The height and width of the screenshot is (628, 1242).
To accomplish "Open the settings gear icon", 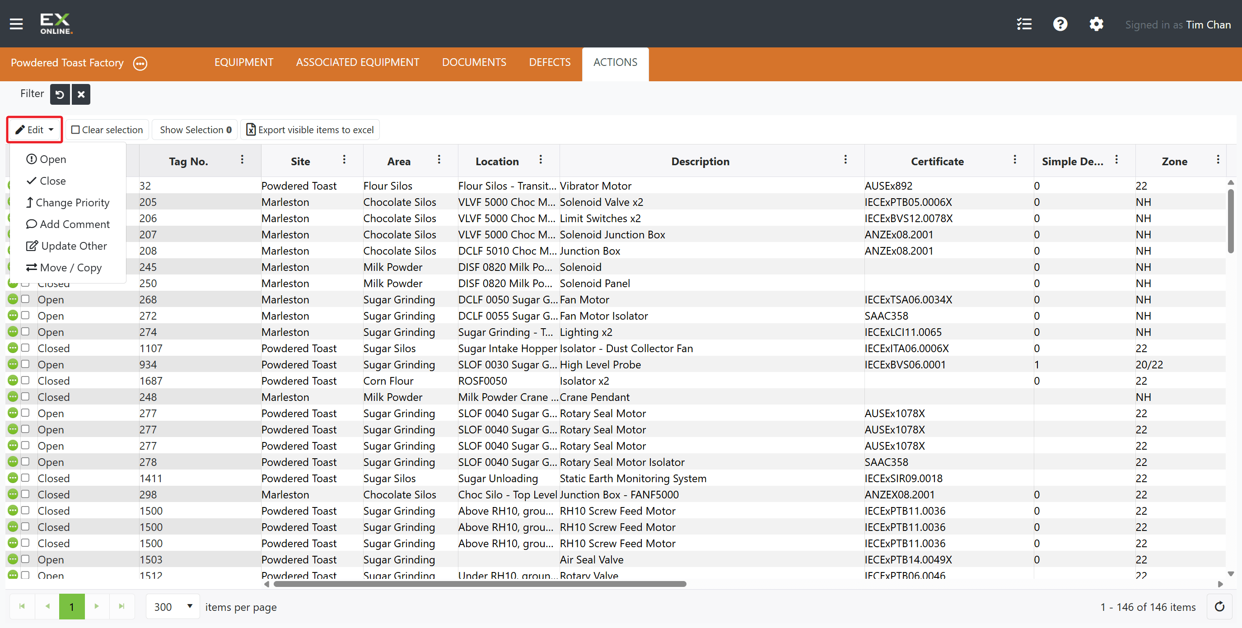I will click(x=1096, y=24).
